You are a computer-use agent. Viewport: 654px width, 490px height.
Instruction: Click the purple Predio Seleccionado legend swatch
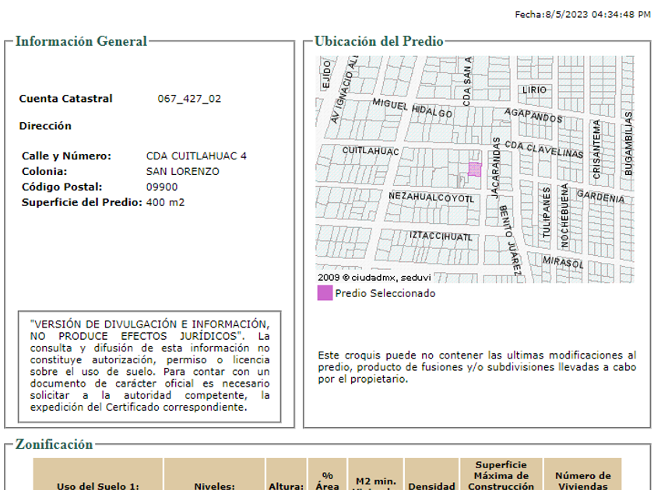click(x=325, y=293)
